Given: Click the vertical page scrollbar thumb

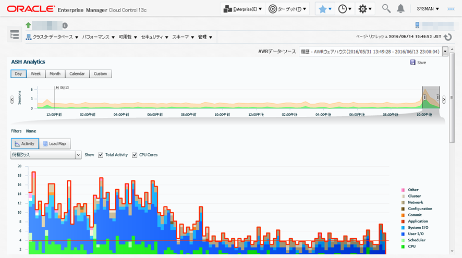Looking at the screenshot, I should [x=452, y=97].
